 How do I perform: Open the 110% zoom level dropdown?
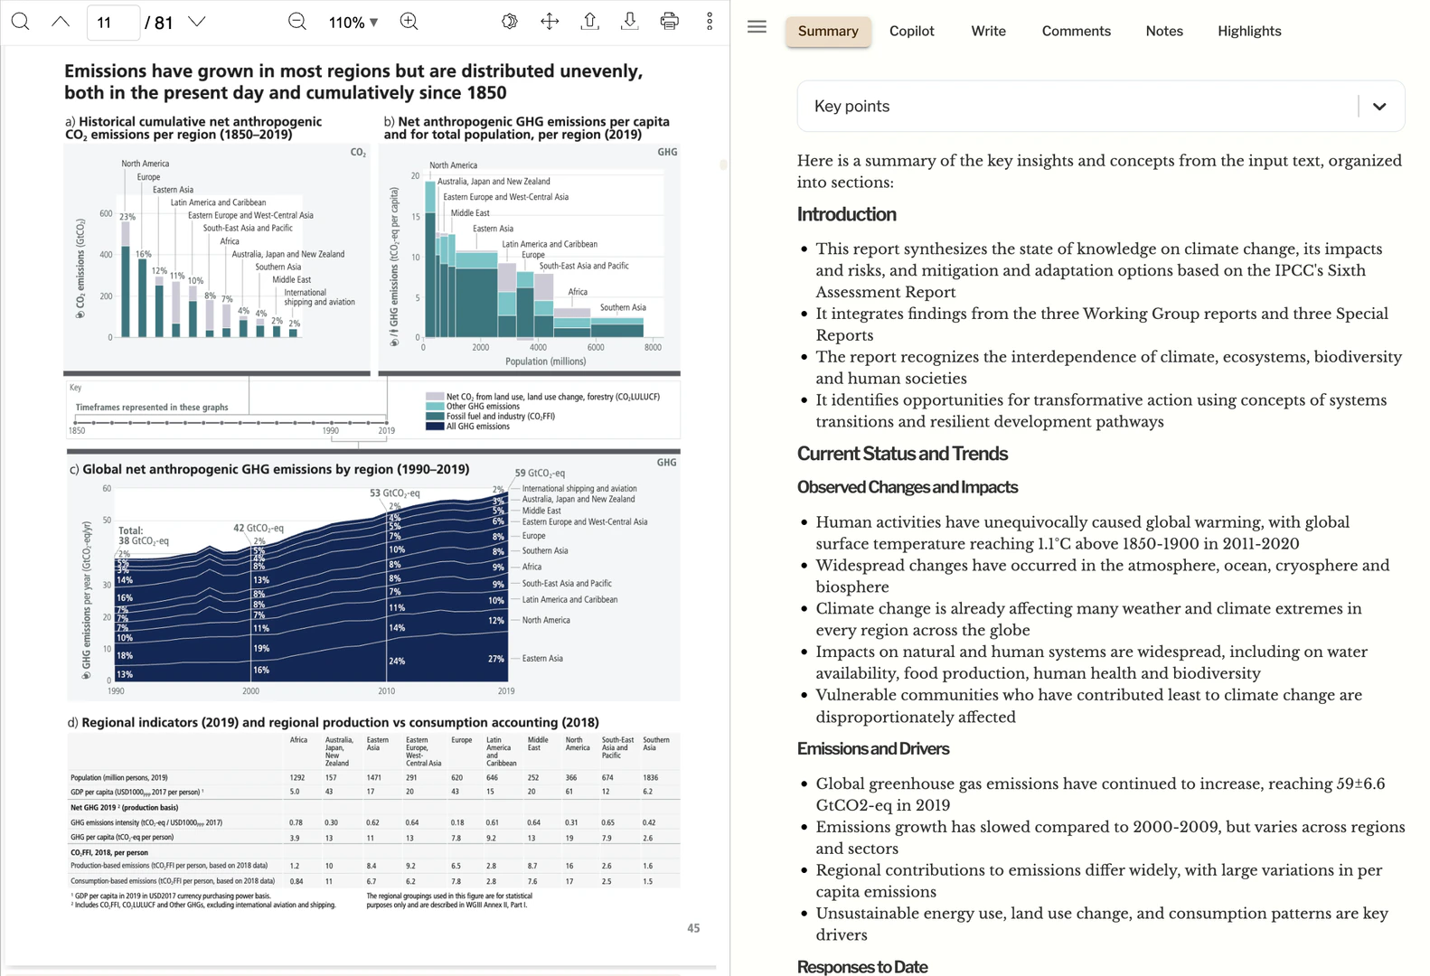[353, 23]
